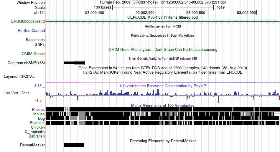Click the Human Feb. 2009 assembly text
Image resolution: width=280 pixels, height=152 pixels.
coord(129,2)
